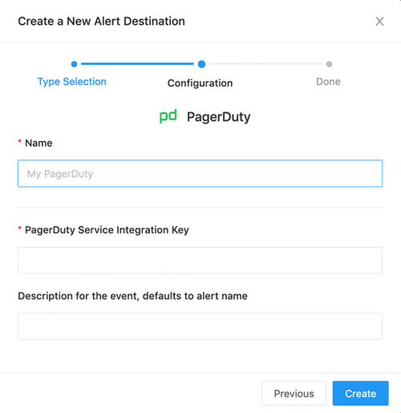Close the Create a New Alert Destination dialog

tap(379, 22)
